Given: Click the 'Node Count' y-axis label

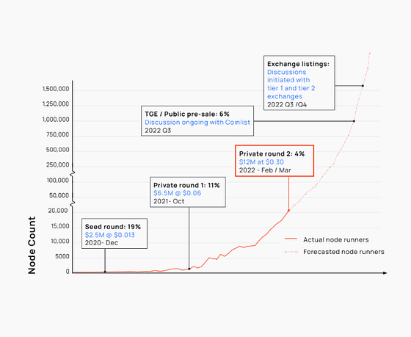Looking at the screenshot, I should coord(32,245).
